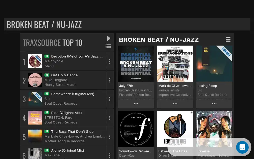254x159 pixels.
Task: Open Soul Quest Records under Losing Sleep
Action: tap(212, 95)
